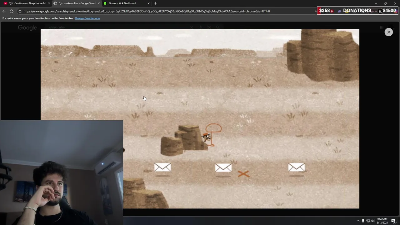Screen dimensions: 400x225
Task: View site information lock icon
Action: (x=20, y=11)
